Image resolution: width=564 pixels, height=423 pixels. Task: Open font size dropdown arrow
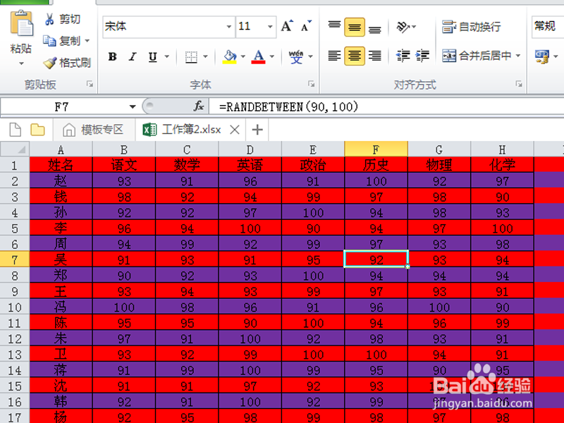[270, 27]
